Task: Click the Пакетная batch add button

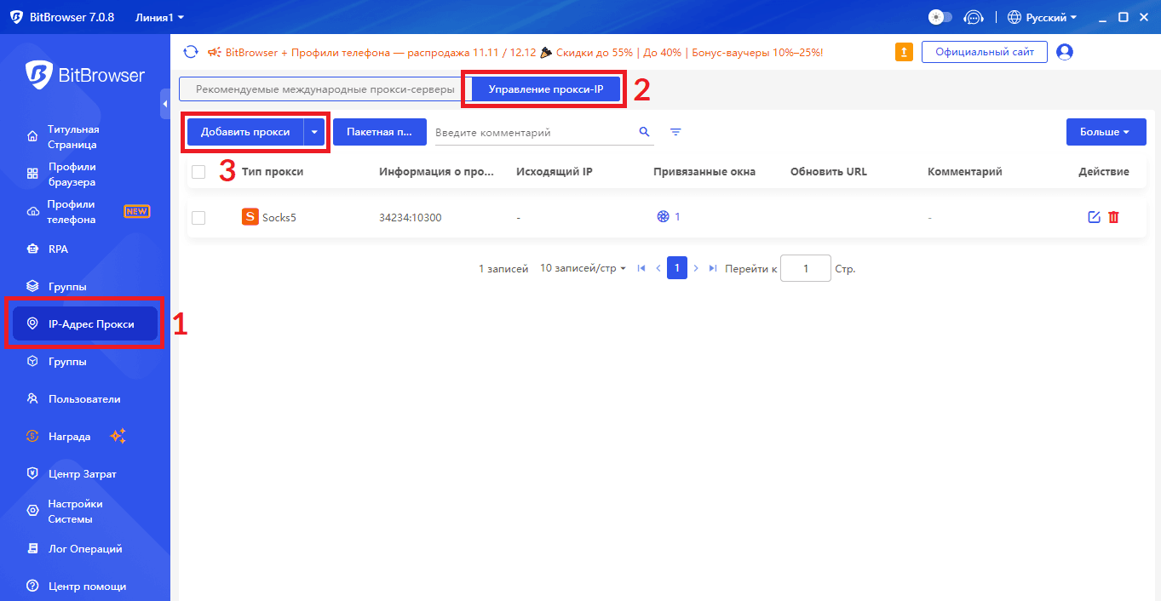Action: (379, 132)
